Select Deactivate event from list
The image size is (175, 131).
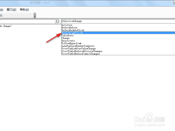click(118, 41)
